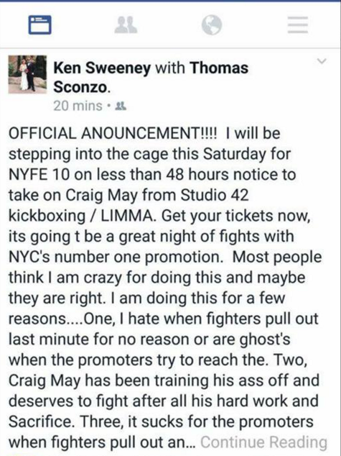Tap the 'NYFE 10' text line in the post
The image size is (341, 456).
[152, 175]
